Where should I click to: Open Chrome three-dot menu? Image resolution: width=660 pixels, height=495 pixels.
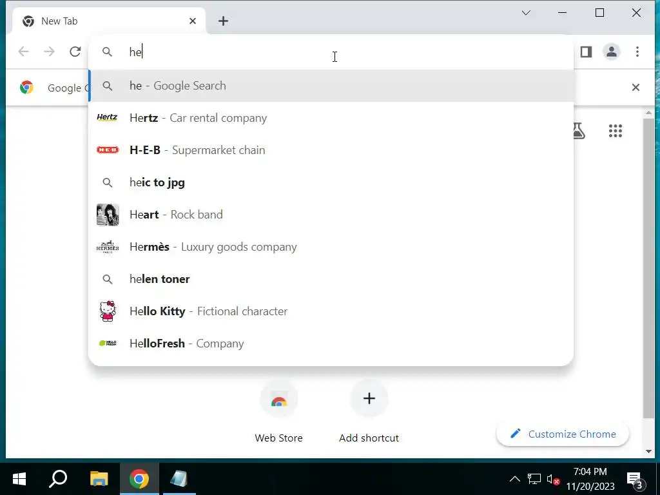(637, 52)
